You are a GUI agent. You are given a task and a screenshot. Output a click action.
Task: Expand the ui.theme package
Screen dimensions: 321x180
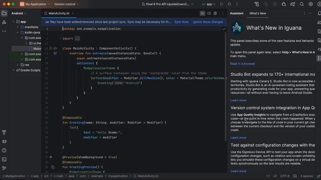click(x=26, y=43)
